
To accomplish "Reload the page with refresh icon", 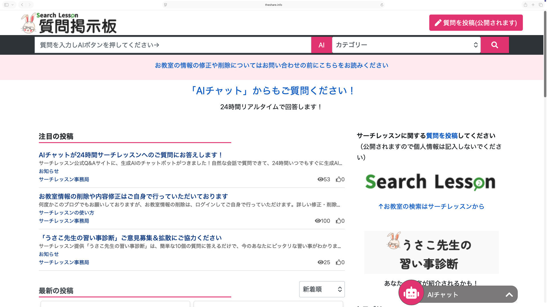I will [x=382, y=5].
